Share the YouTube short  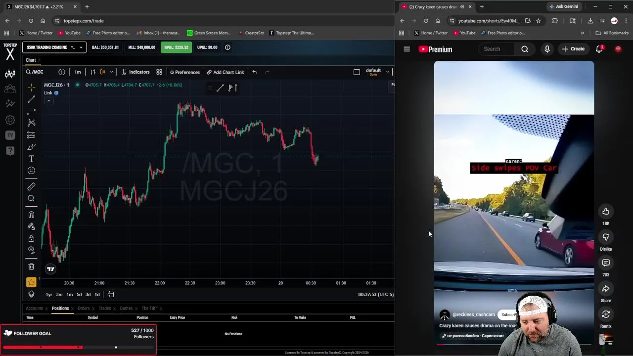point(606,289)
